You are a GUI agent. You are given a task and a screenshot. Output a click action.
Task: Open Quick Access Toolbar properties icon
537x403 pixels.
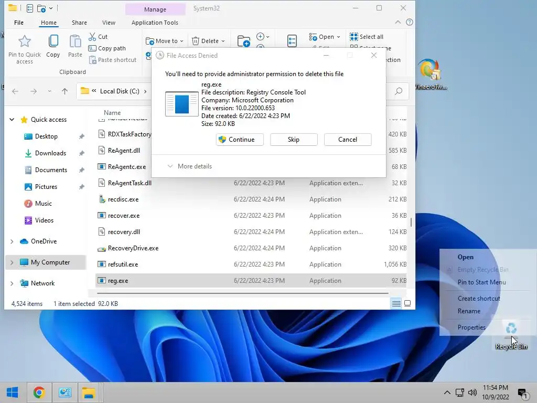(30, 8)
